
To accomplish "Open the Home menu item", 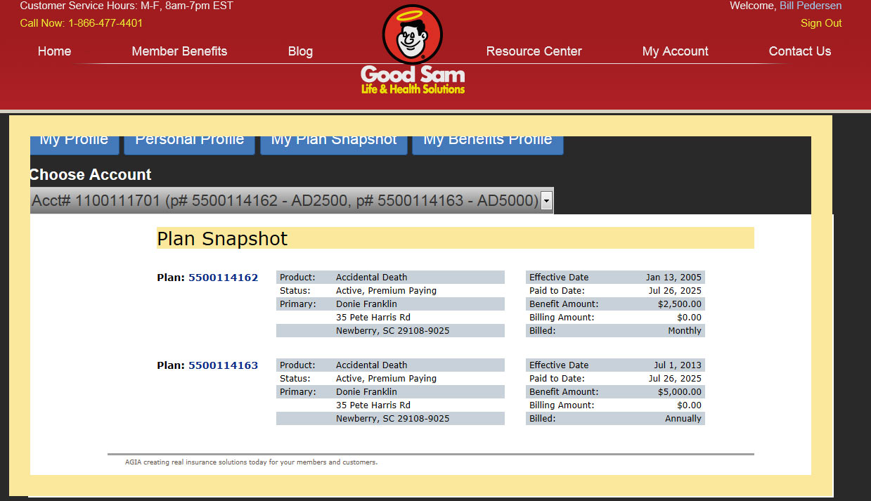I will [54, 51].
